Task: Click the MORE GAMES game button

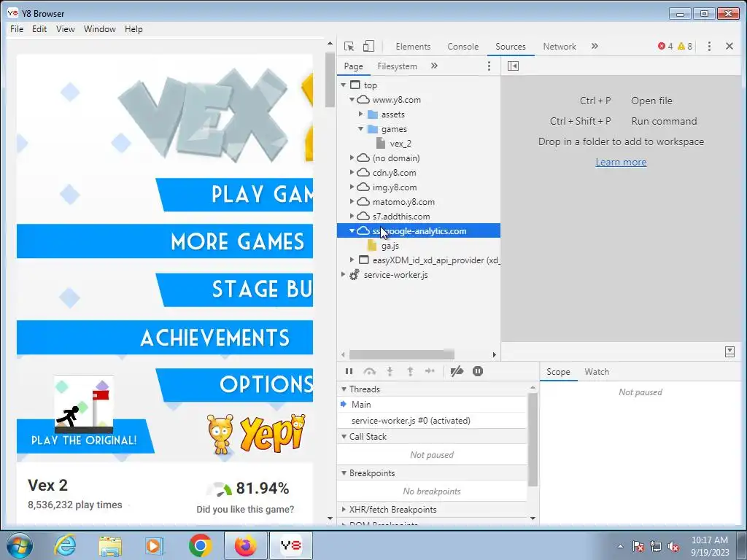Action: click(165, 241)
